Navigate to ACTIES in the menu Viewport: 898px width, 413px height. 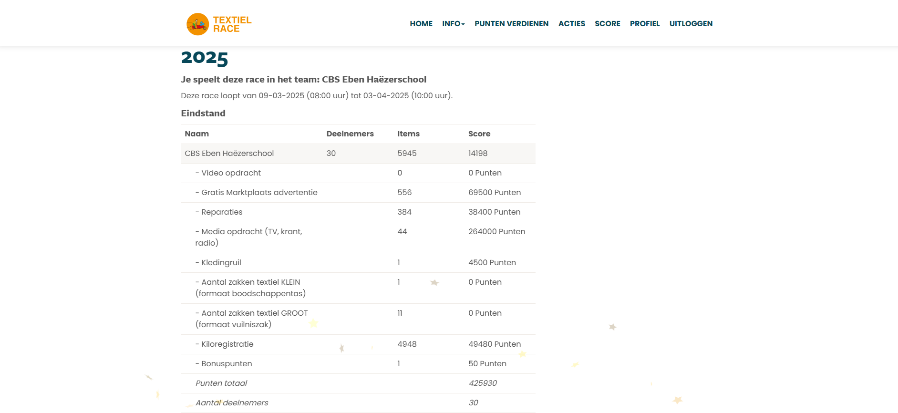(571, 24)
